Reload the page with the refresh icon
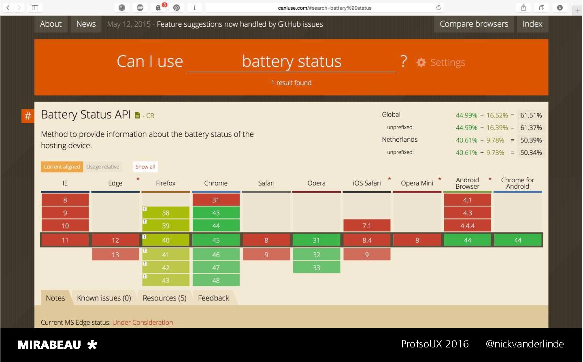 point(438,7)
